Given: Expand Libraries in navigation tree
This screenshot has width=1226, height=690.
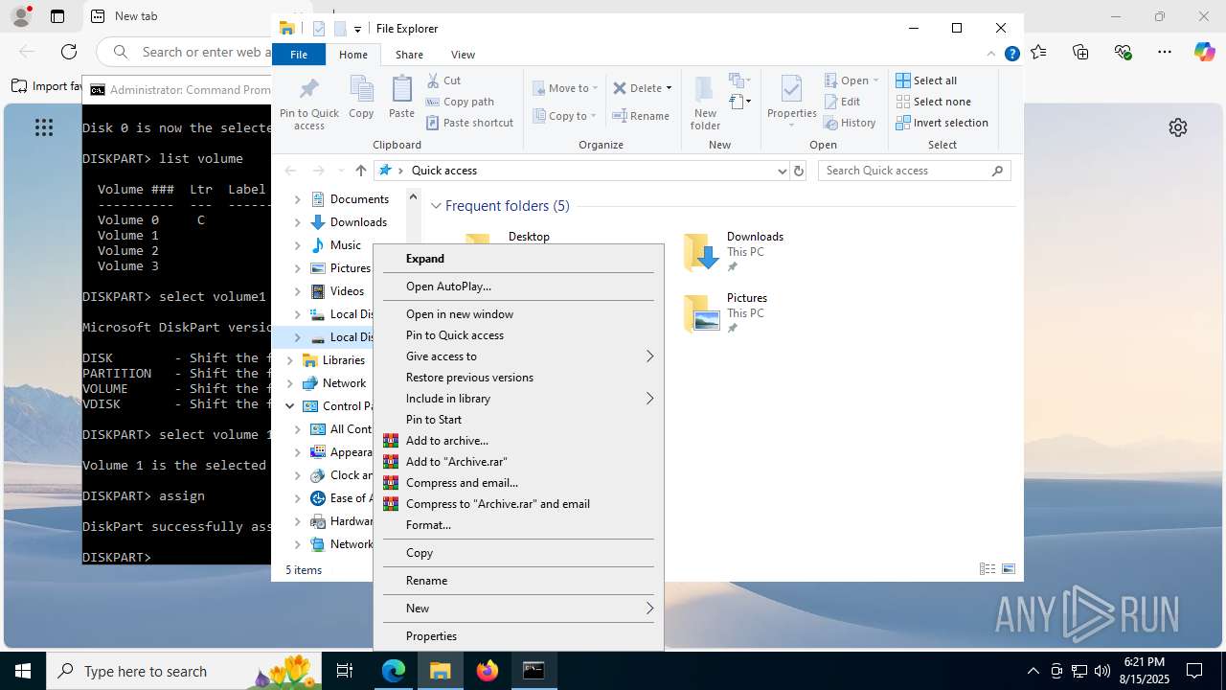Looking at the screenshot, I should (x=290, y=360).
